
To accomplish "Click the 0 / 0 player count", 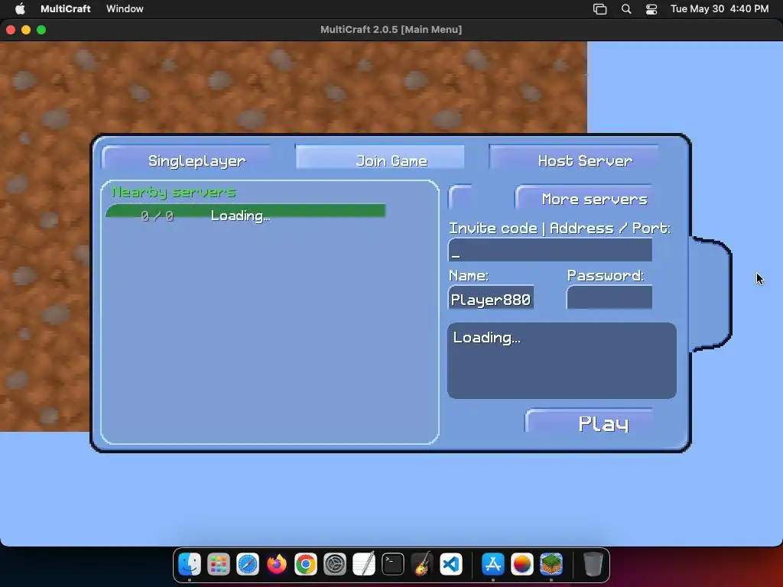I will [157, 216].
